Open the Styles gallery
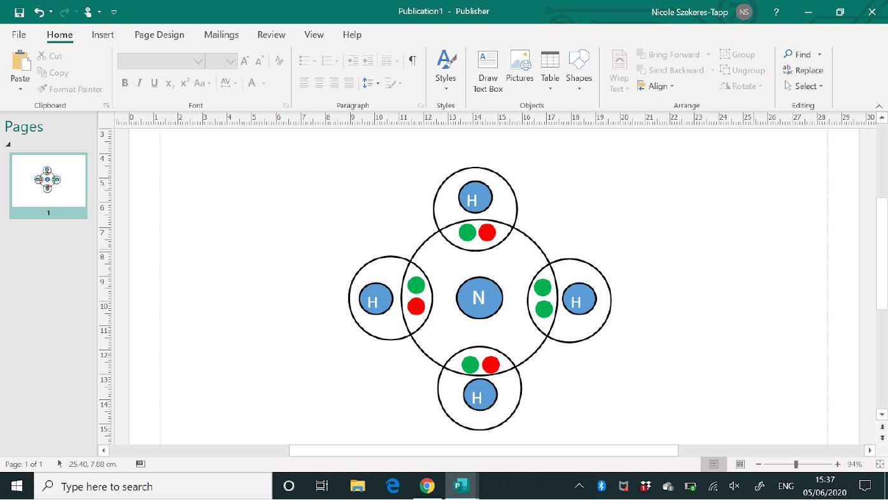The width and height of the screenshot is (888, 500). coord(446,61)
